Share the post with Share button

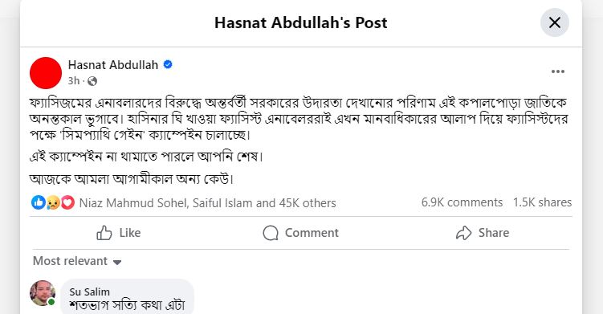[483, 233]
